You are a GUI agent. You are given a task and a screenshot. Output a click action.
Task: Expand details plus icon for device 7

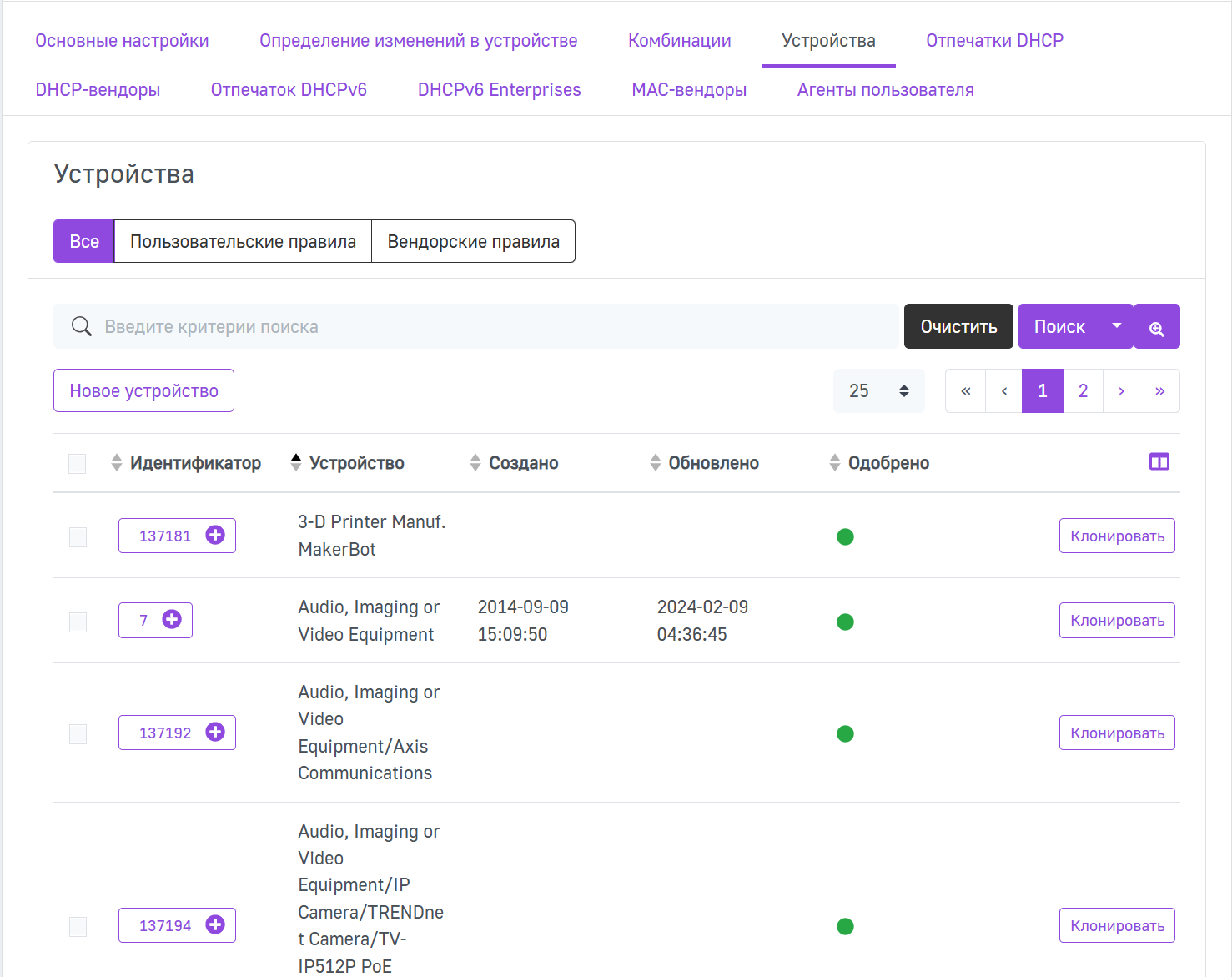pyautogui.click(x=172, y=620)
